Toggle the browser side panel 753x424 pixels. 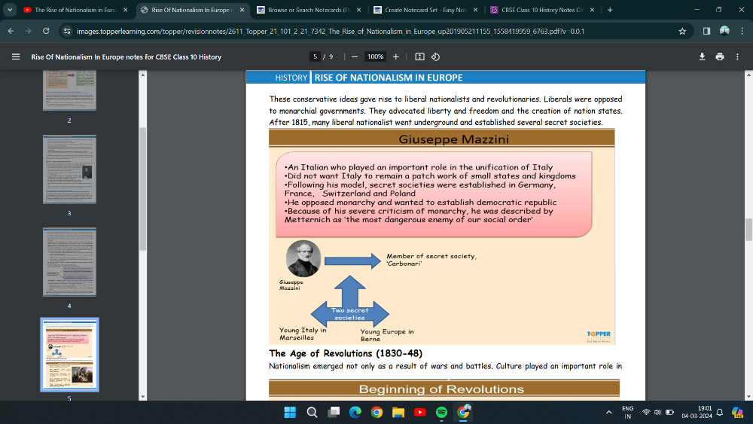(706, 31)
